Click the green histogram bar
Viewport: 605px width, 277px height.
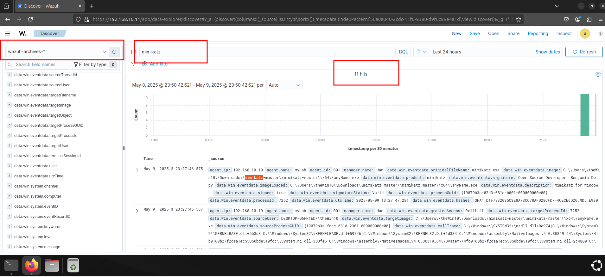click(584, 115)
